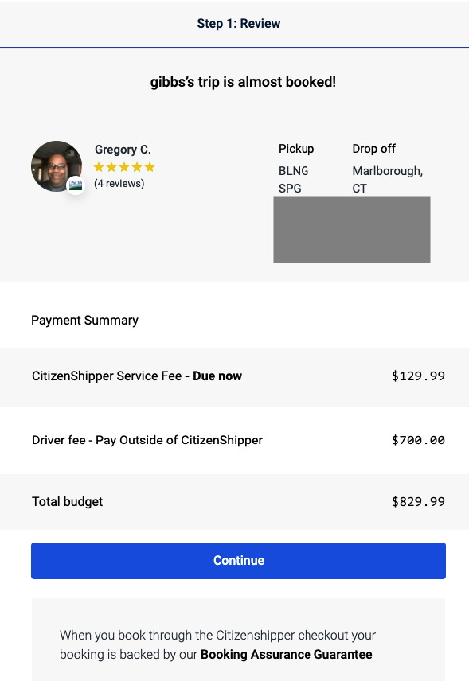Click the pickup location BLNG SPG
This screenshot has height=681, width=469.
(293, 179)
